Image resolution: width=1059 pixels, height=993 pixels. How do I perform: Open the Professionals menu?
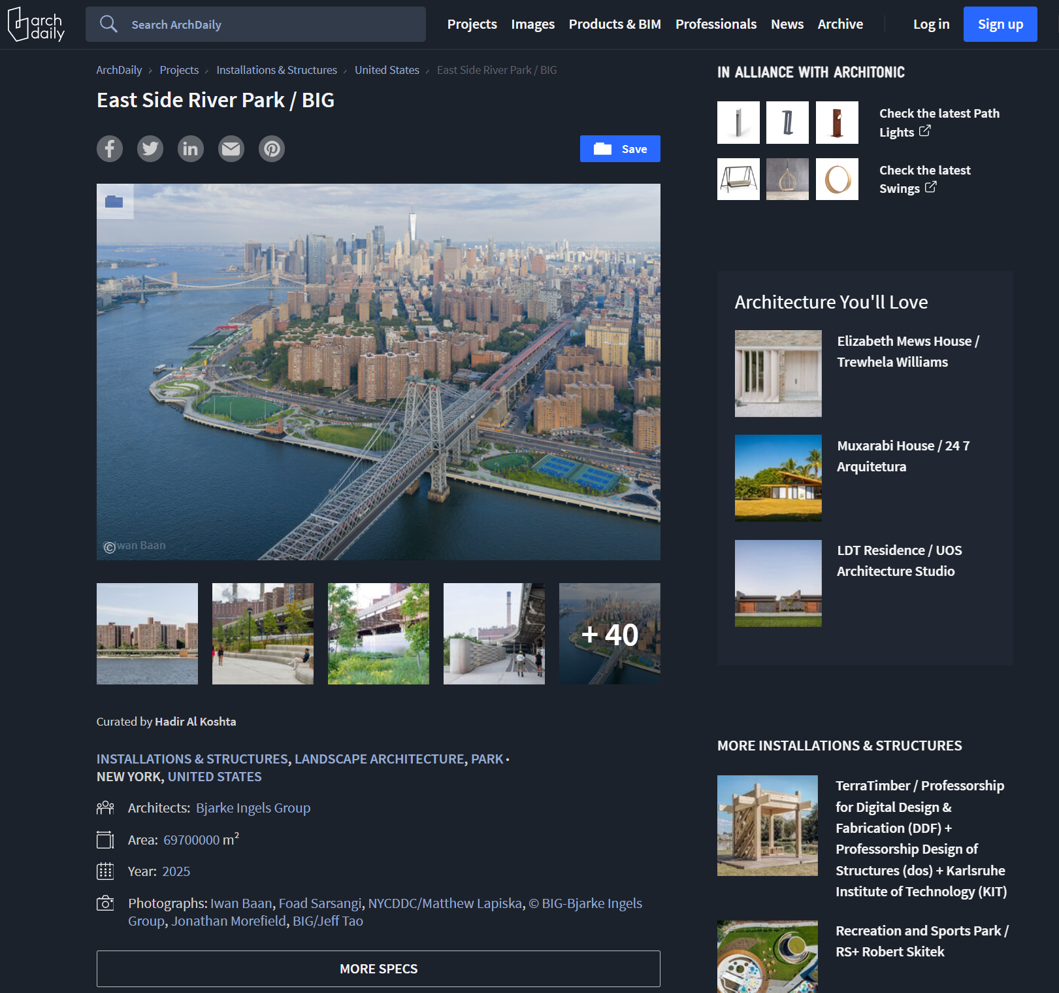click(716, 24)
